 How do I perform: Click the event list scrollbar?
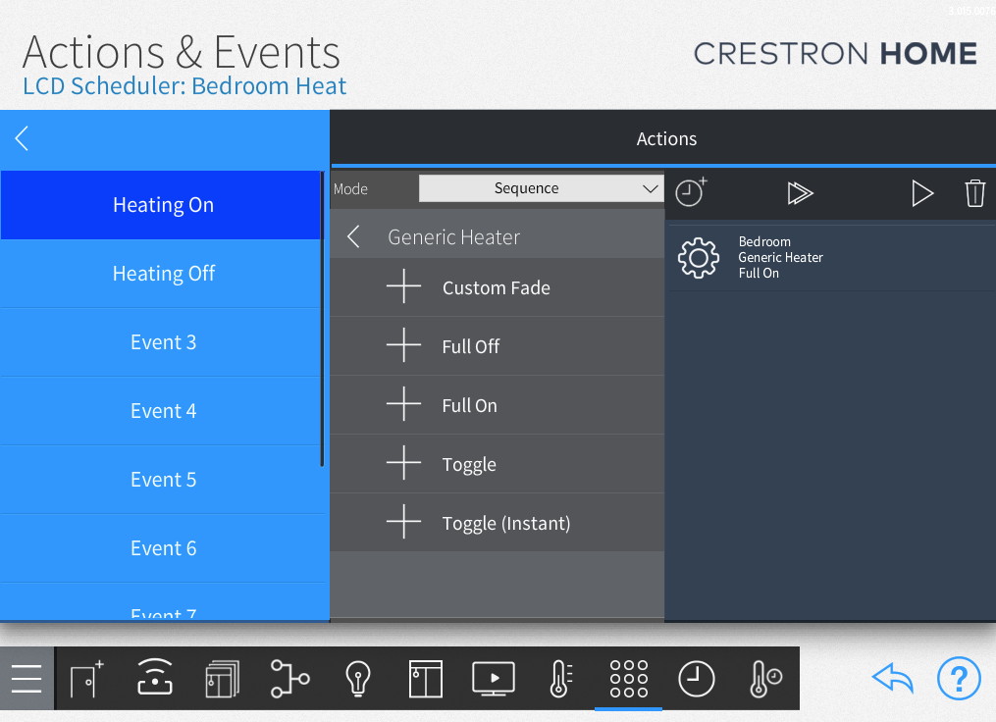click(x=323, y=319)
